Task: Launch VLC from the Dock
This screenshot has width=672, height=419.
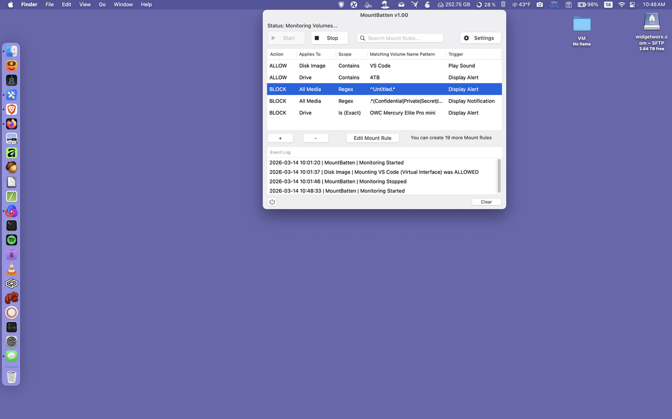Action: [12, 269]
